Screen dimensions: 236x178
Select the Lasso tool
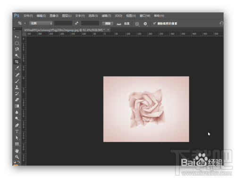17,49
